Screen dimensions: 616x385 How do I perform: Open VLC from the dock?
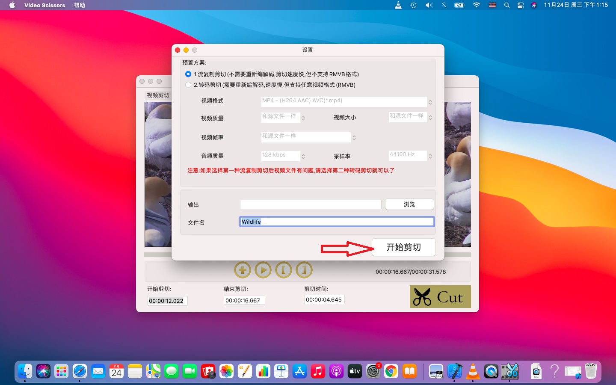pyautogui.click(x=473, y=371)
